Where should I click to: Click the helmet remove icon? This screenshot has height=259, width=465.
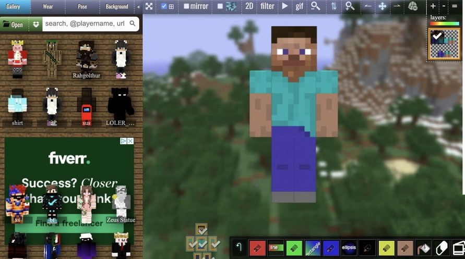click(413, 6)
